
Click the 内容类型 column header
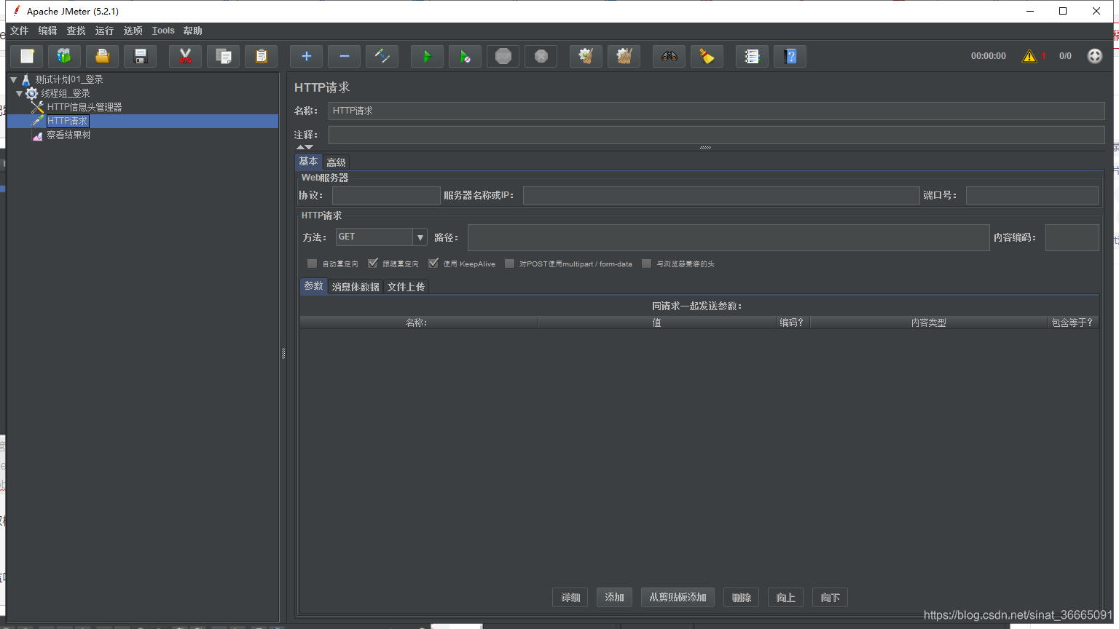[x=929, y=323]
